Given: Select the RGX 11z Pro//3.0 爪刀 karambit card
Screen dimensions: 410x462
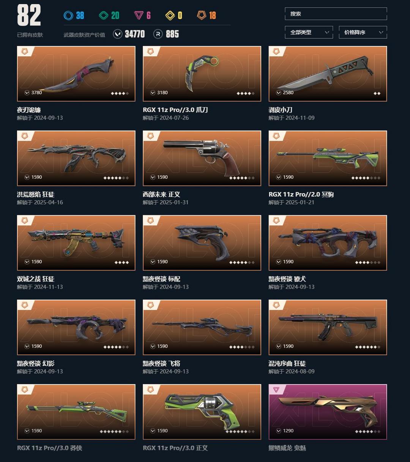Looking at the screenshot, I should [202, 74].
